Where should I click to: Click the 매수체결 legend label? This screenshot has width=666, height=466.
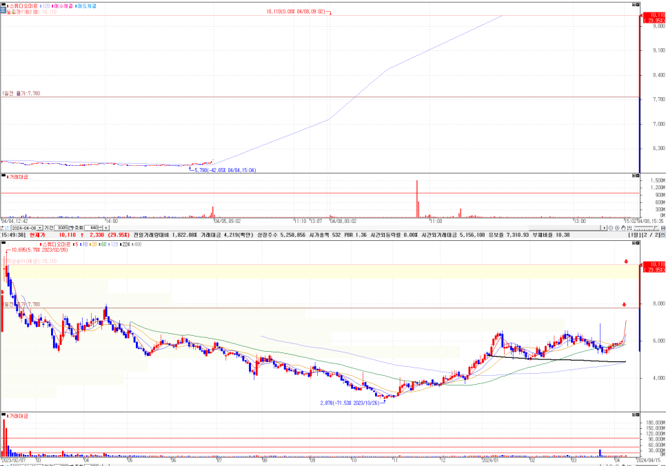point(63,6)
